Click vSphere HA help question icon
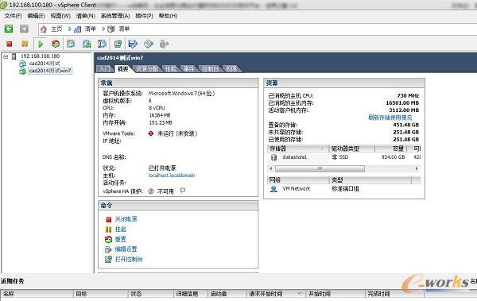Screen dimensions: 477x301 (x=151, y=191)
